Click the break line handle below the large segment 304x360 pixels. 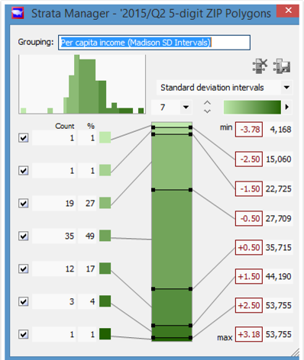[x=172, y=289]
